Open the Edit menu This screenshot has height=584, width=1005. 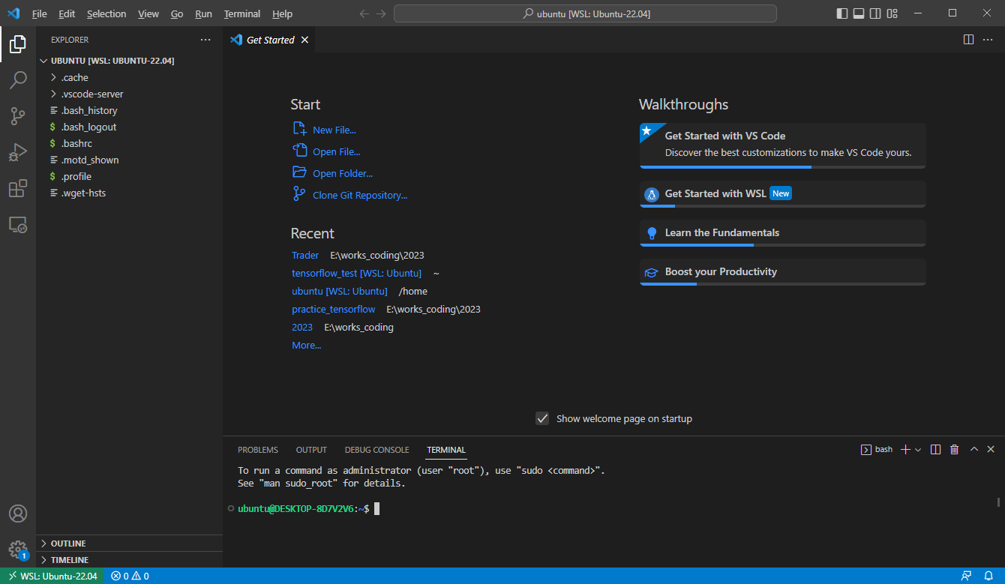point(67,13)
